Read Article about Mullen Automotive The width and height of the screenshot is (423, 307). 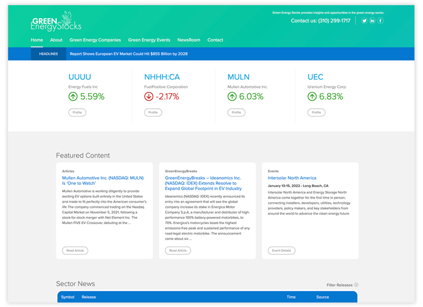point(75,250)
